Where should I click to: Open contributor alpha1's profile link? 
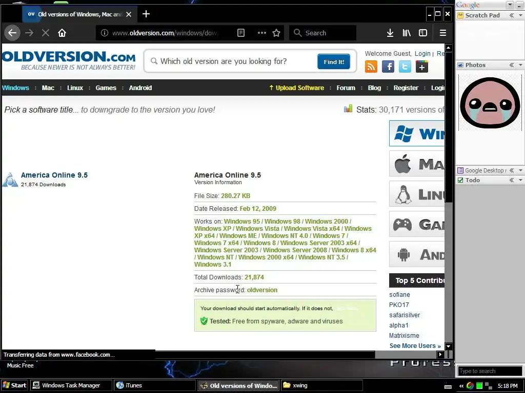398,325
